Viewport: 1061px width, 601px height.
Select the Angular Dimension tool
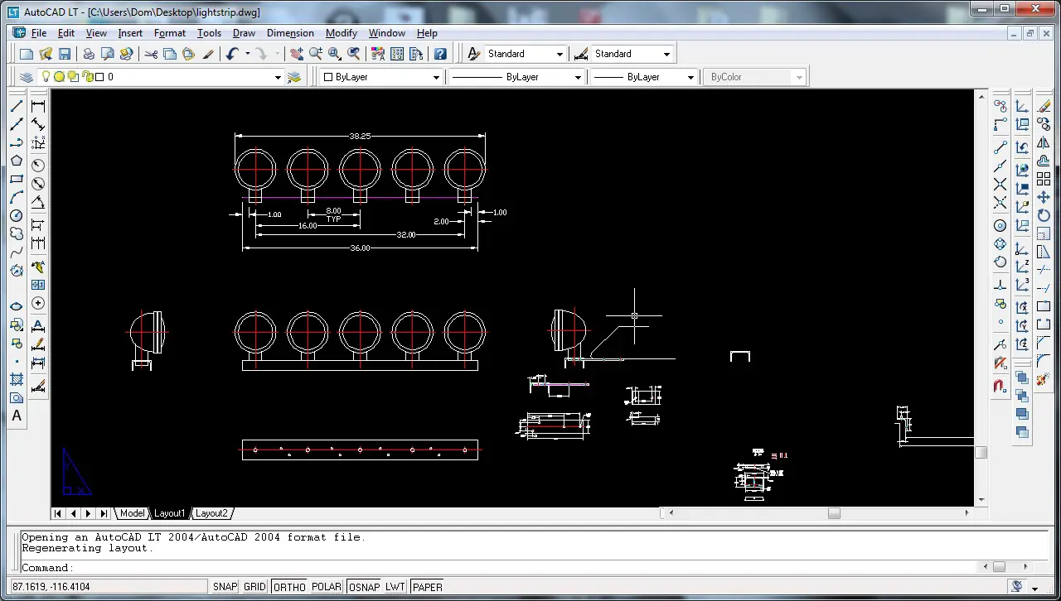pyautogui.click(x=38, y=202)
